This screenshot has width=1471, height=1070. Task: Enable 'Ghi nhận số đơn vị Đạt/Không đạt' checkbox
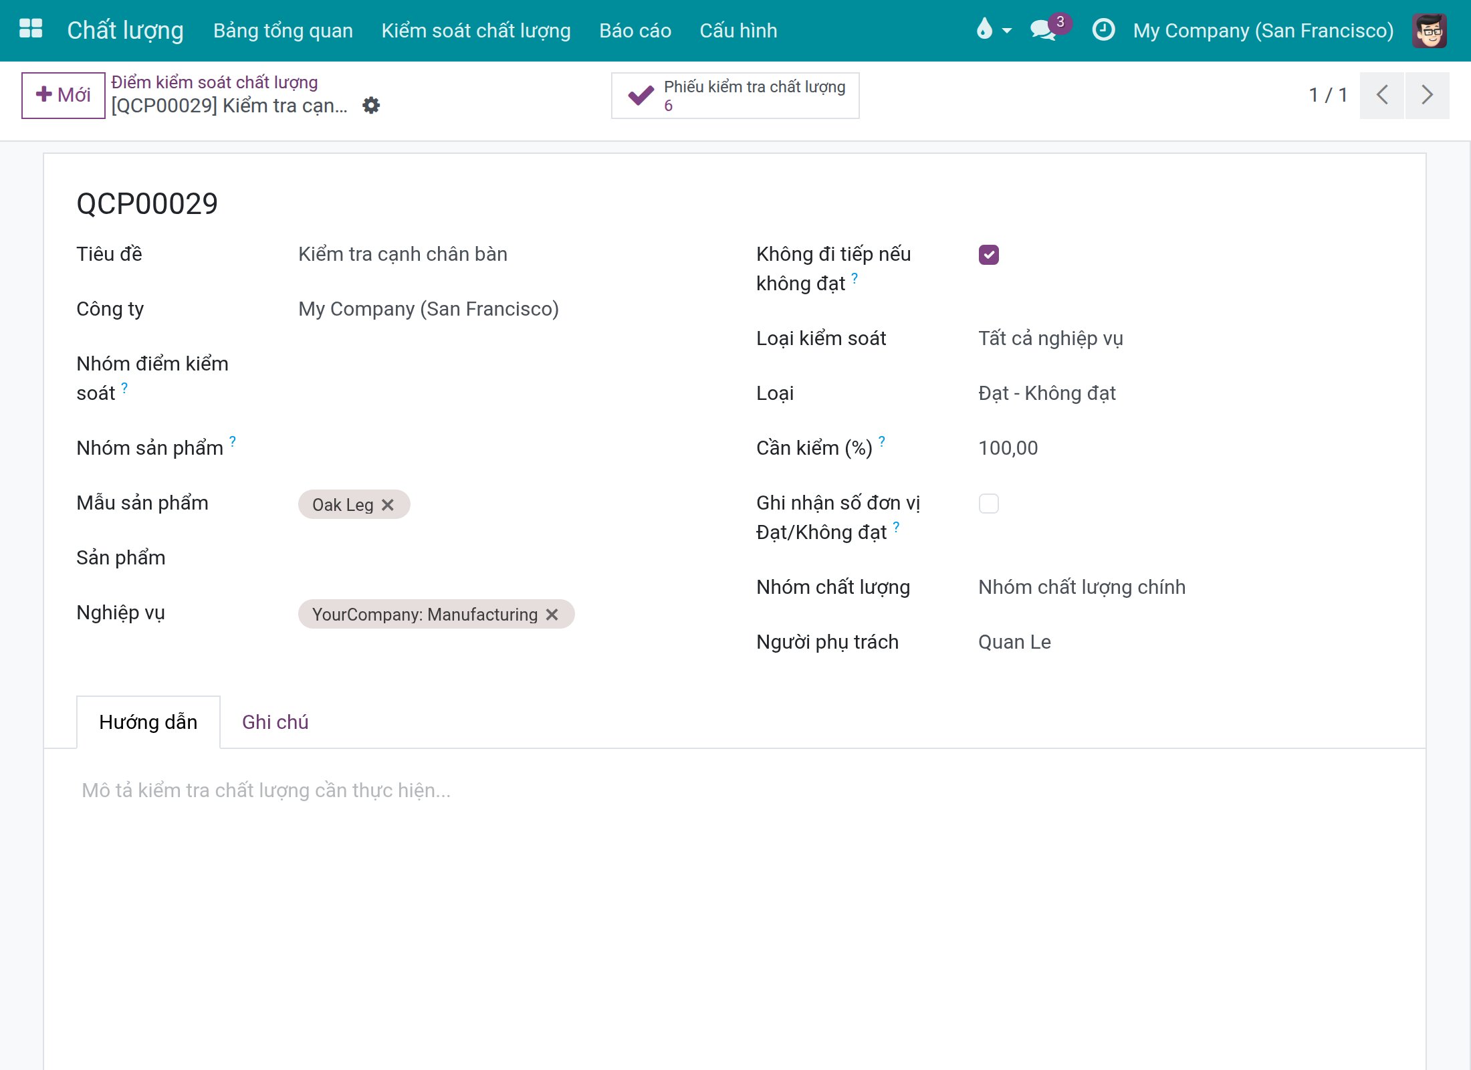(x=989, y=504)
